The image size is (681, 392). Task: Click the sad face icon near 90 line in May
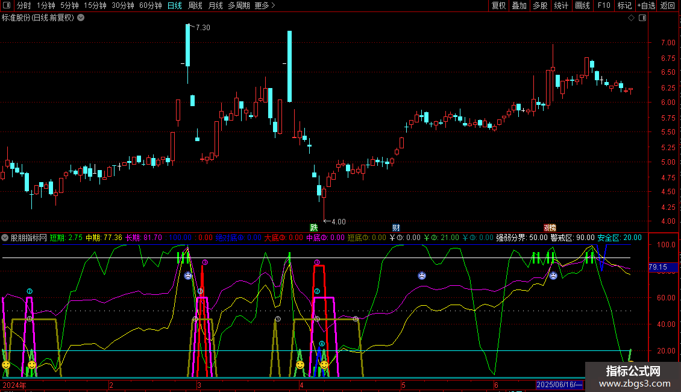(x=422, y=276)
